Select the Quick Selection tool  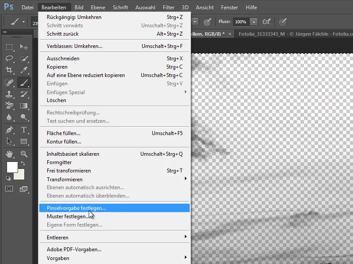(24, 59)
